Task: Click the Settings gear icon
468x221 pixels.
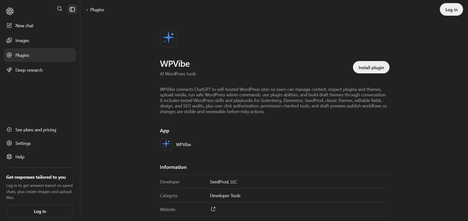Action: pos(9,143)
